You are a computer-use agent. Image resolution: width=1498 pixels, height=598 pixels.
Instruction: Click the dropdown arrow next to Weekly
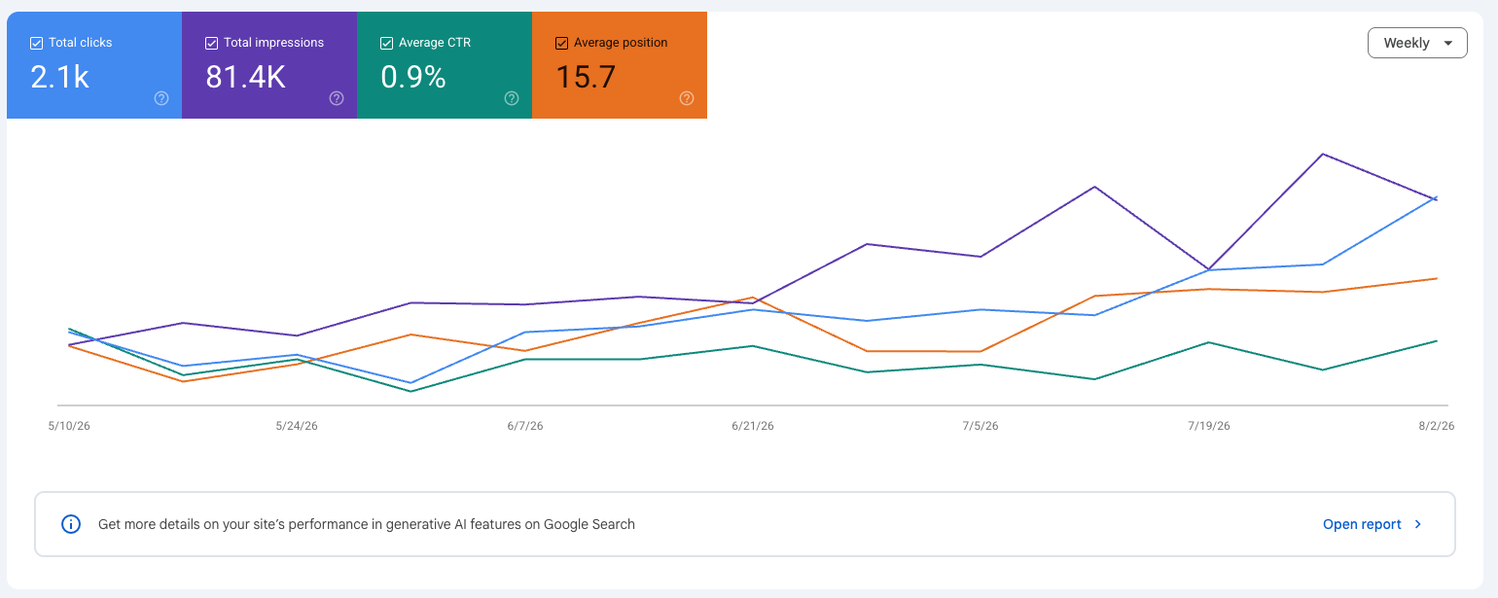1448,43
